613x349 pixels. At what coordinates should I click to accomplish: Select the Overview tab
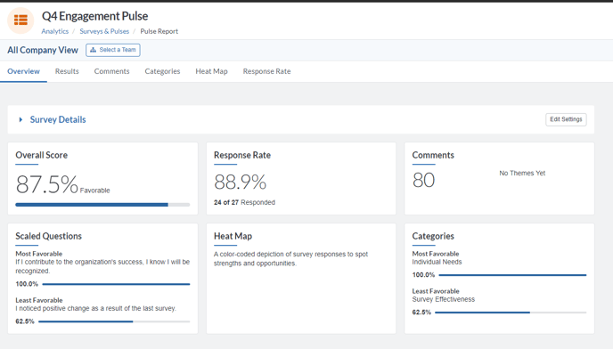click(23, 71)
